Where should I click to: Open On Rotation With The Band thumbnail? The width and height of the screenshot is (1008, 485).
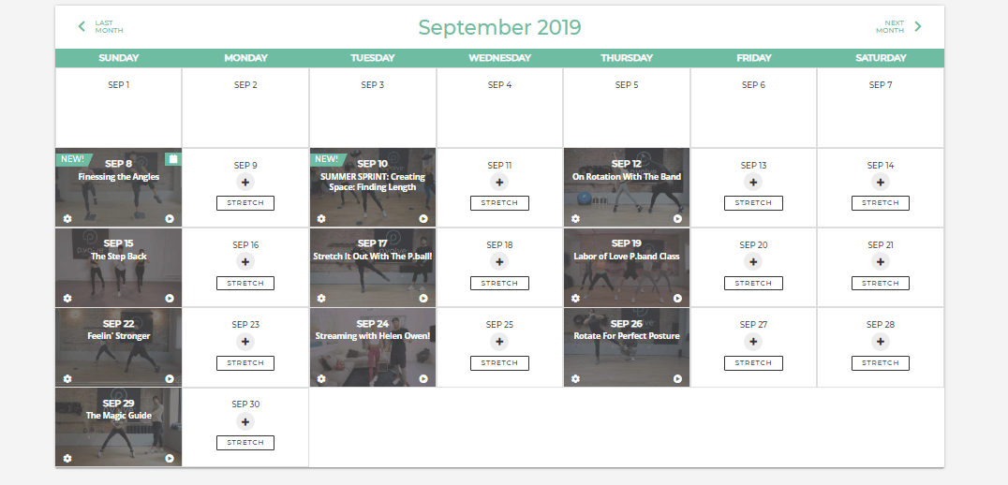[x=627, y=187]
